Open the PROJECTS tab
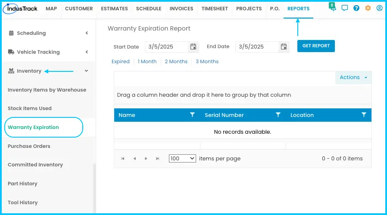Screen dimensions: 387x215 click(x=249, y=9)
